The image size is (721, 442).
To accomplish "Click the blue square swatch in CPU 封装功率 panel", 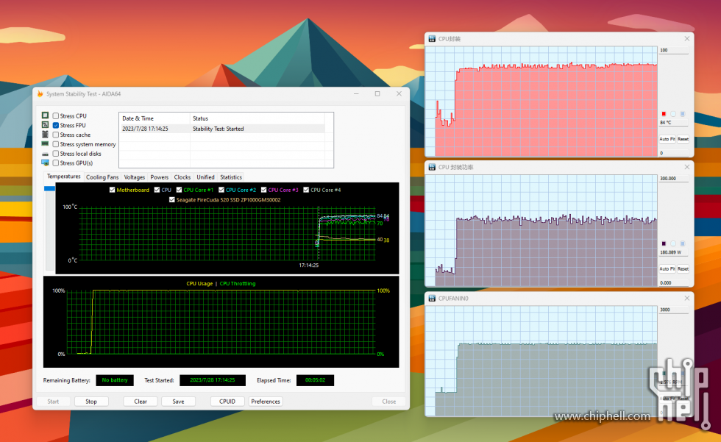I will (683, 243).
